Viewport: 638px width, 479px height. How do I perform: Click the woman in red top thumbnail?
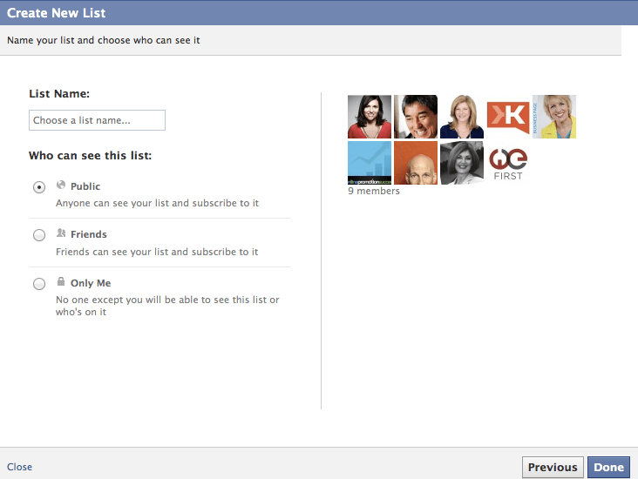[x=370, y=117]
